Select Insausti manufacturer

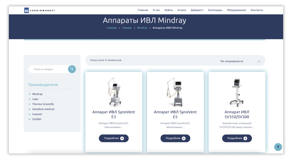(37, 114)
